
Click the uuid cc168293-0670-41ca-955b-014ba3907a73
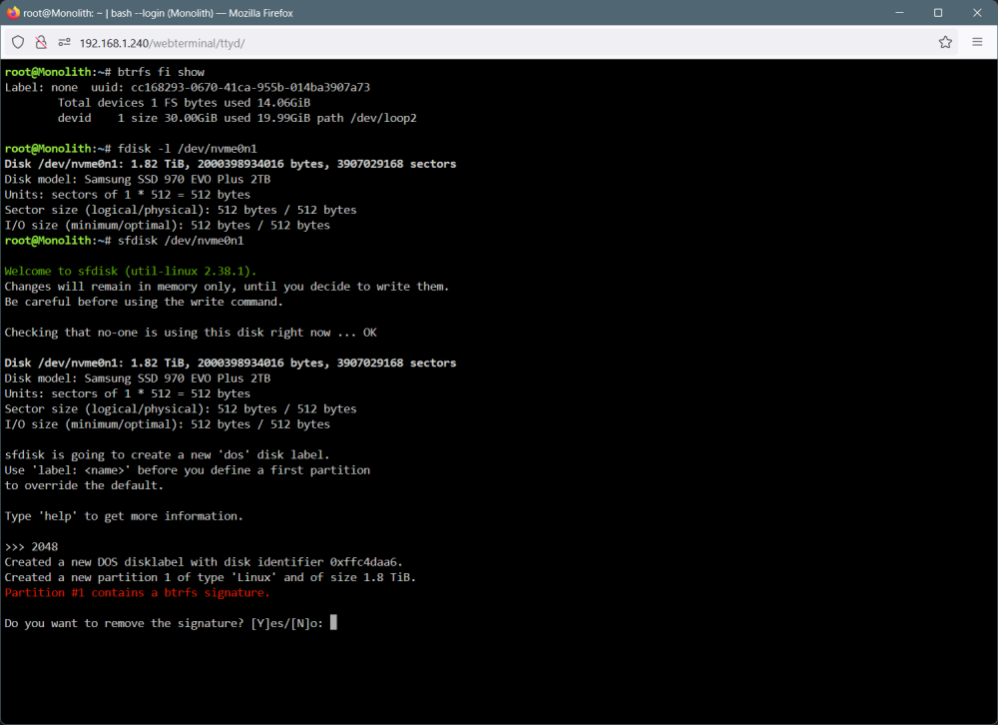coord(250,87)
